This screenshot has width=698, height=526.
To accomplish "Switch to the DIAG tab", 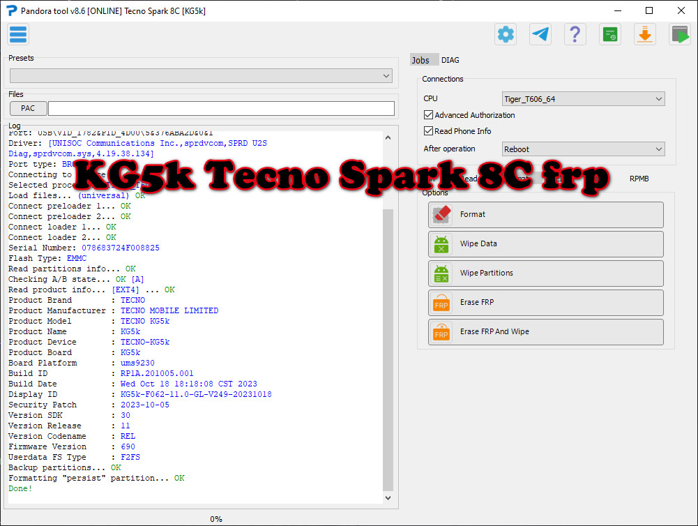I will (450, 60).
